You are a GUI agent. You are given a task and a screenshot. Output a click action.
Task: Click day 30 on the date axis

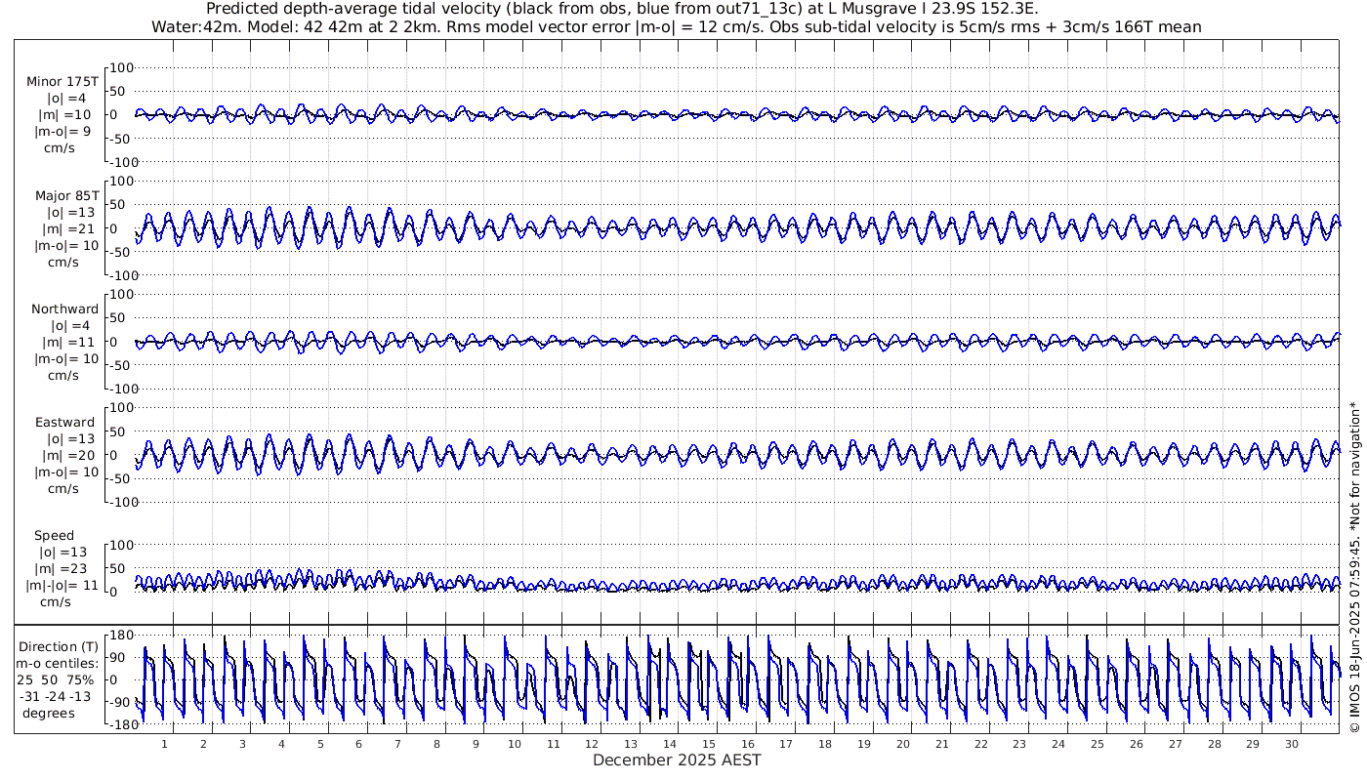(x=1292, y=744)
